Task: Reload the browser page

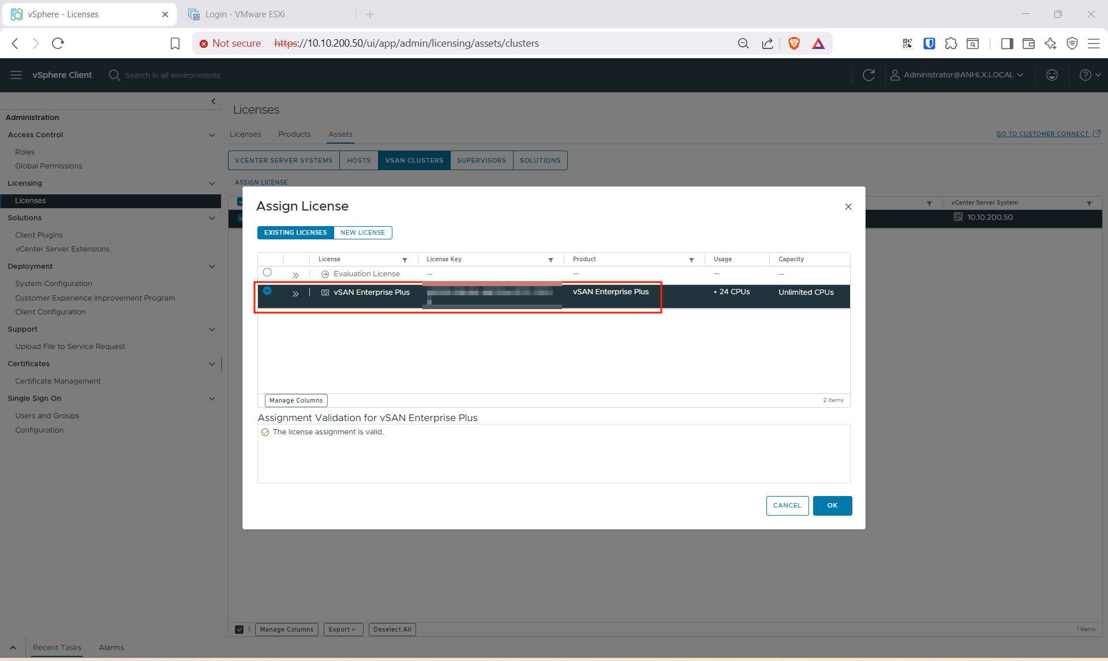Action: (x=58, y=43)
